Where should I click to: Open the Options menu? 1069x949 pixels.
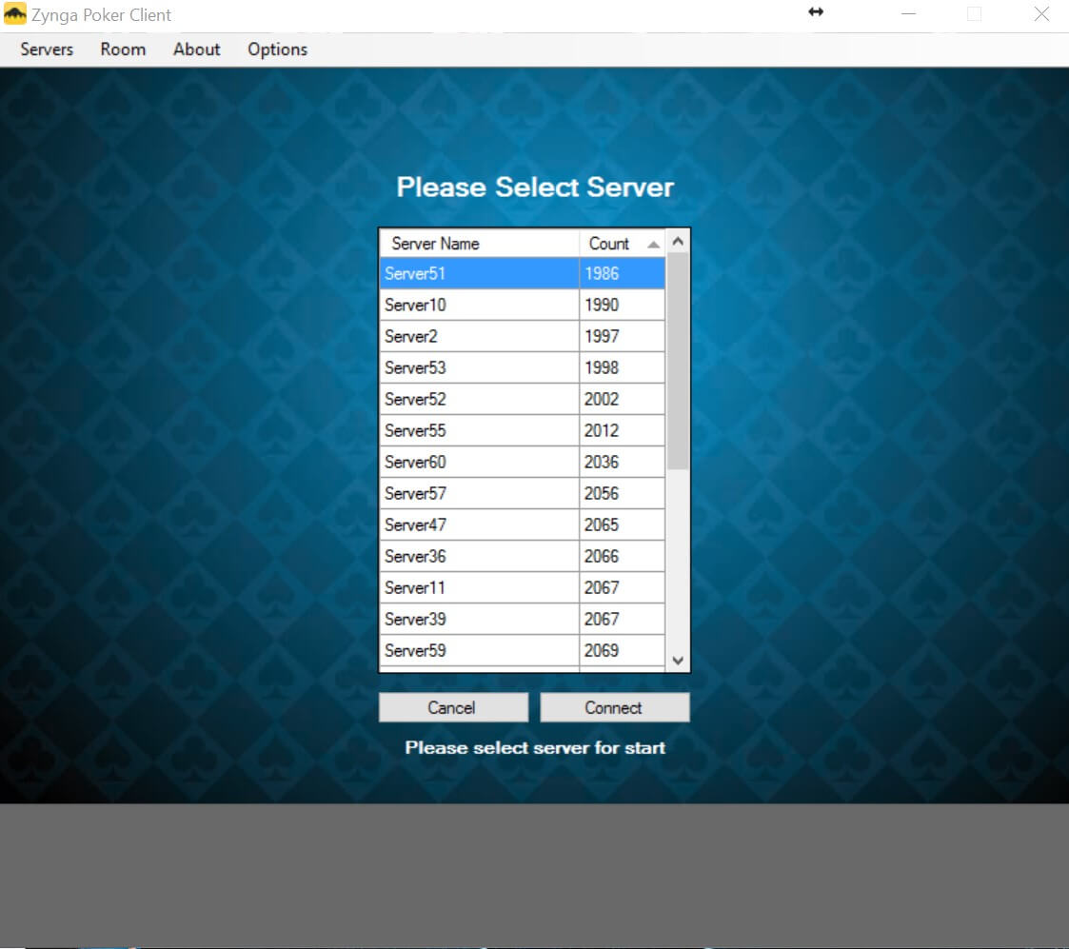277,49
